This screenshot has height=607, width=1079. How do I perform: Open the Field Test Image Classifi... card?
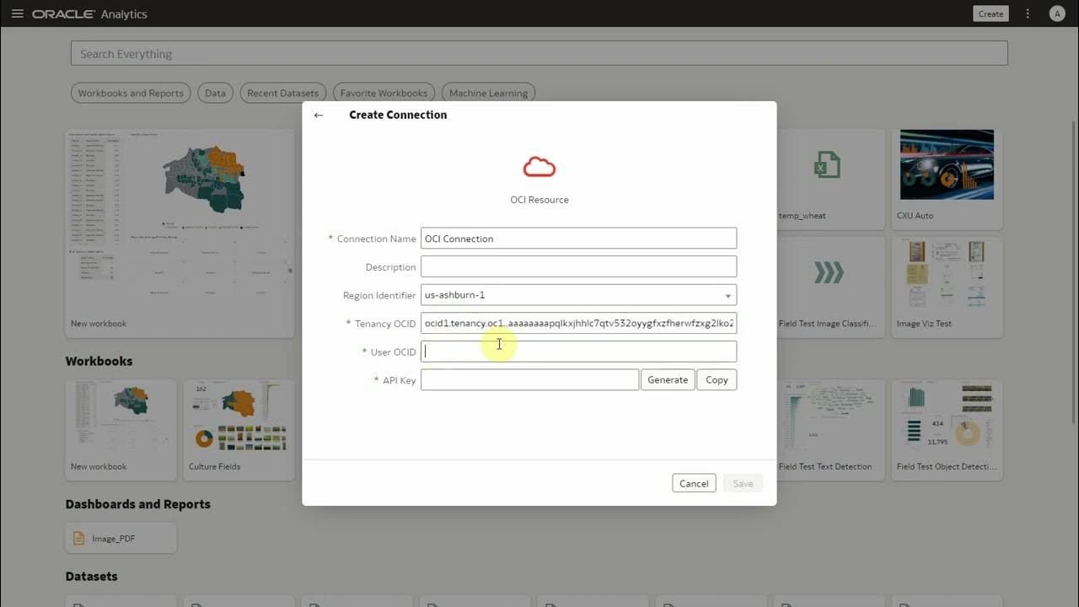point(829,287)
